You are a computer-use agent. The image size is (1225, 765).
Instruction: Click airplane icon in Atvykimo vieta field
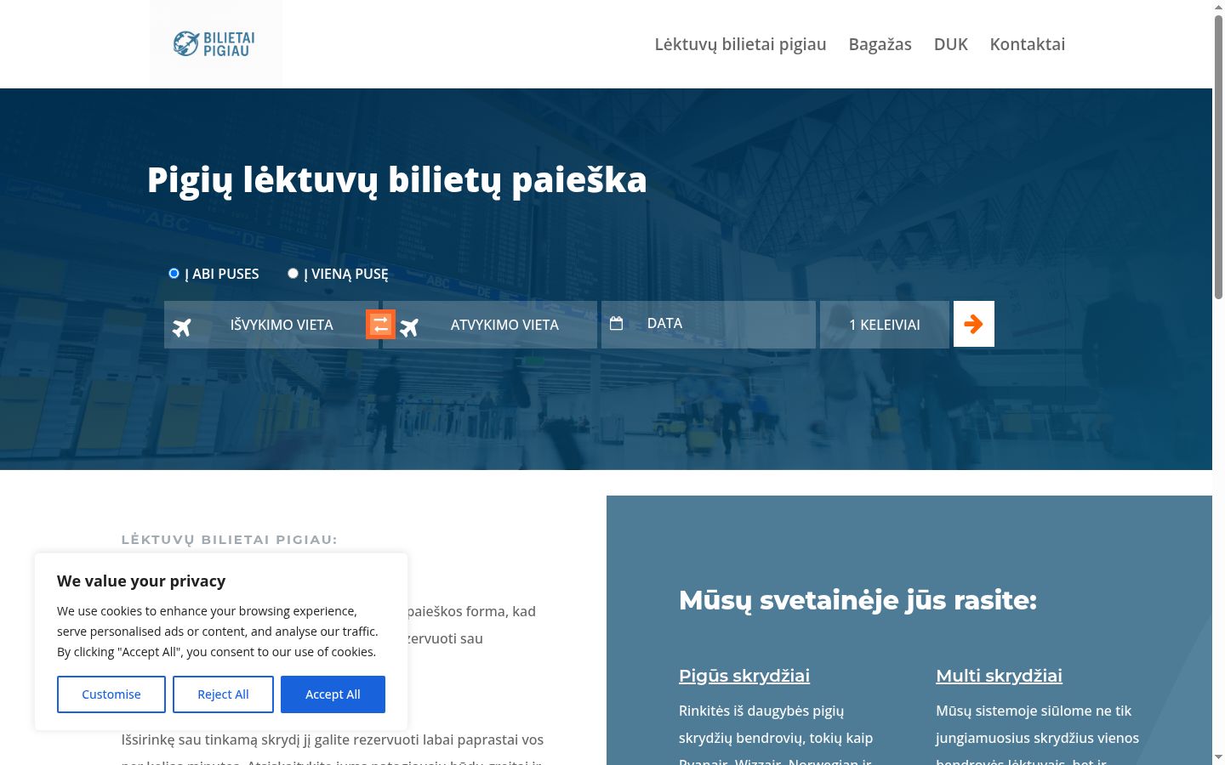coord(409,327)
